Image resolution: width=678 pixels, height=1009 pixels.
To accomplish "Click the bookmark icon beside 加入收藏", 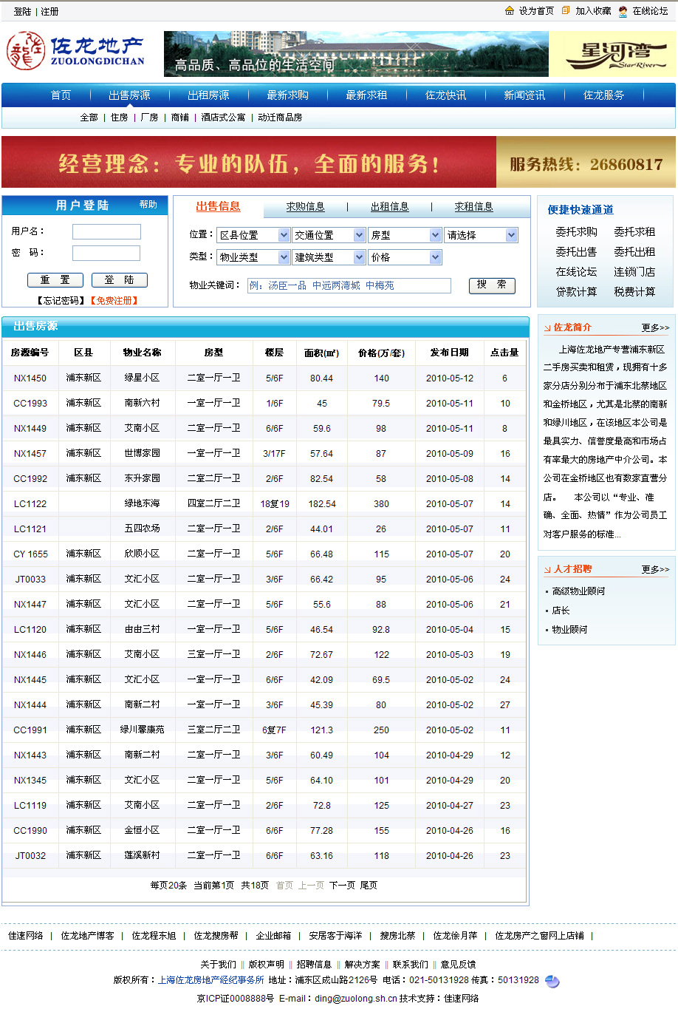I will pyautogui.click(x=566, y=10).
